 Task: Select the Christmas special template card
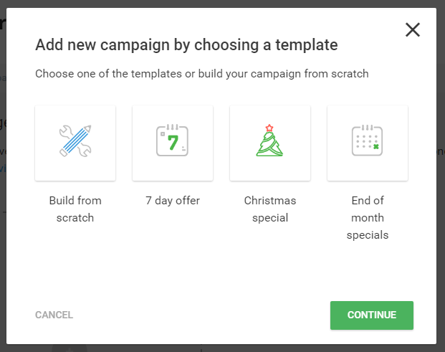coord(270,143)
